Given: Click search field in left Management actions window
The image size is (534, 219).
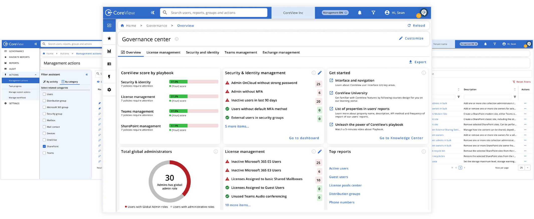Looking at the screenshot, I should (x=71, y=44).
